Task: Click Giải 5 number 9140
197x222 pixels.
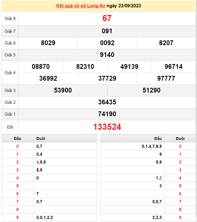Action: [107, 55]
